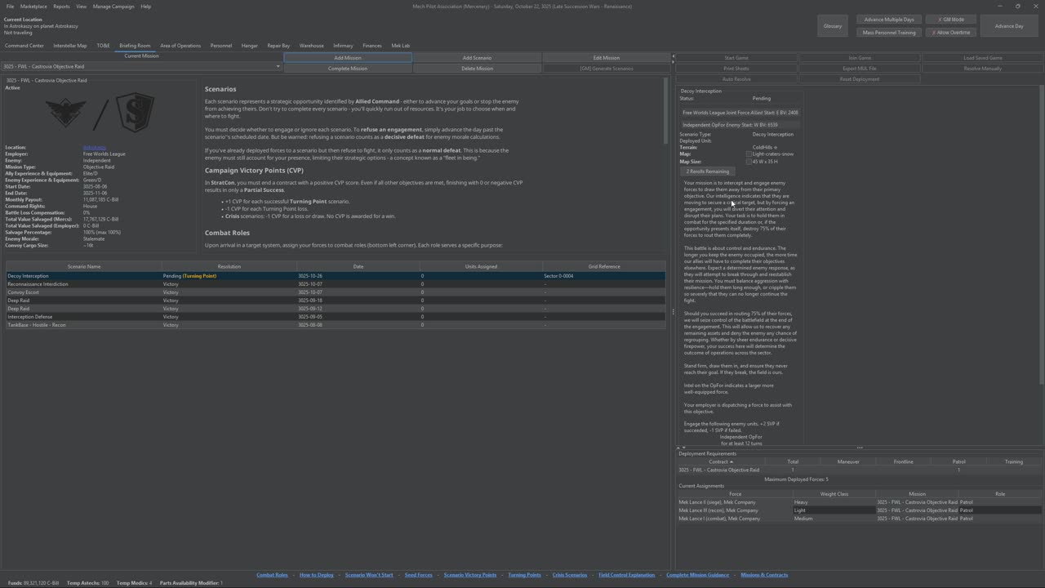Click the Advance Day button
1045x588 pixels.
(1009, 26)
